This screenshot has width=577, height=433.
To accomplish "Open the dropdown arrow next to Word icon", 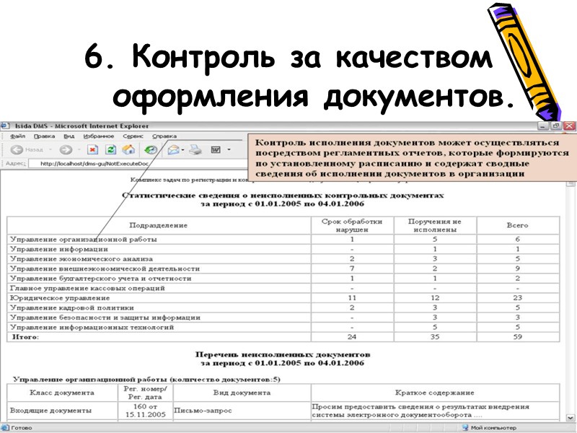I will 229,149.
